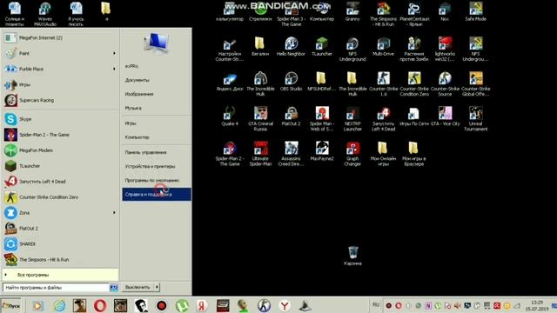Select the Игры По Сети desktop file
The height and width of the screenshot is (313, 557).
(x=414, y=116)
